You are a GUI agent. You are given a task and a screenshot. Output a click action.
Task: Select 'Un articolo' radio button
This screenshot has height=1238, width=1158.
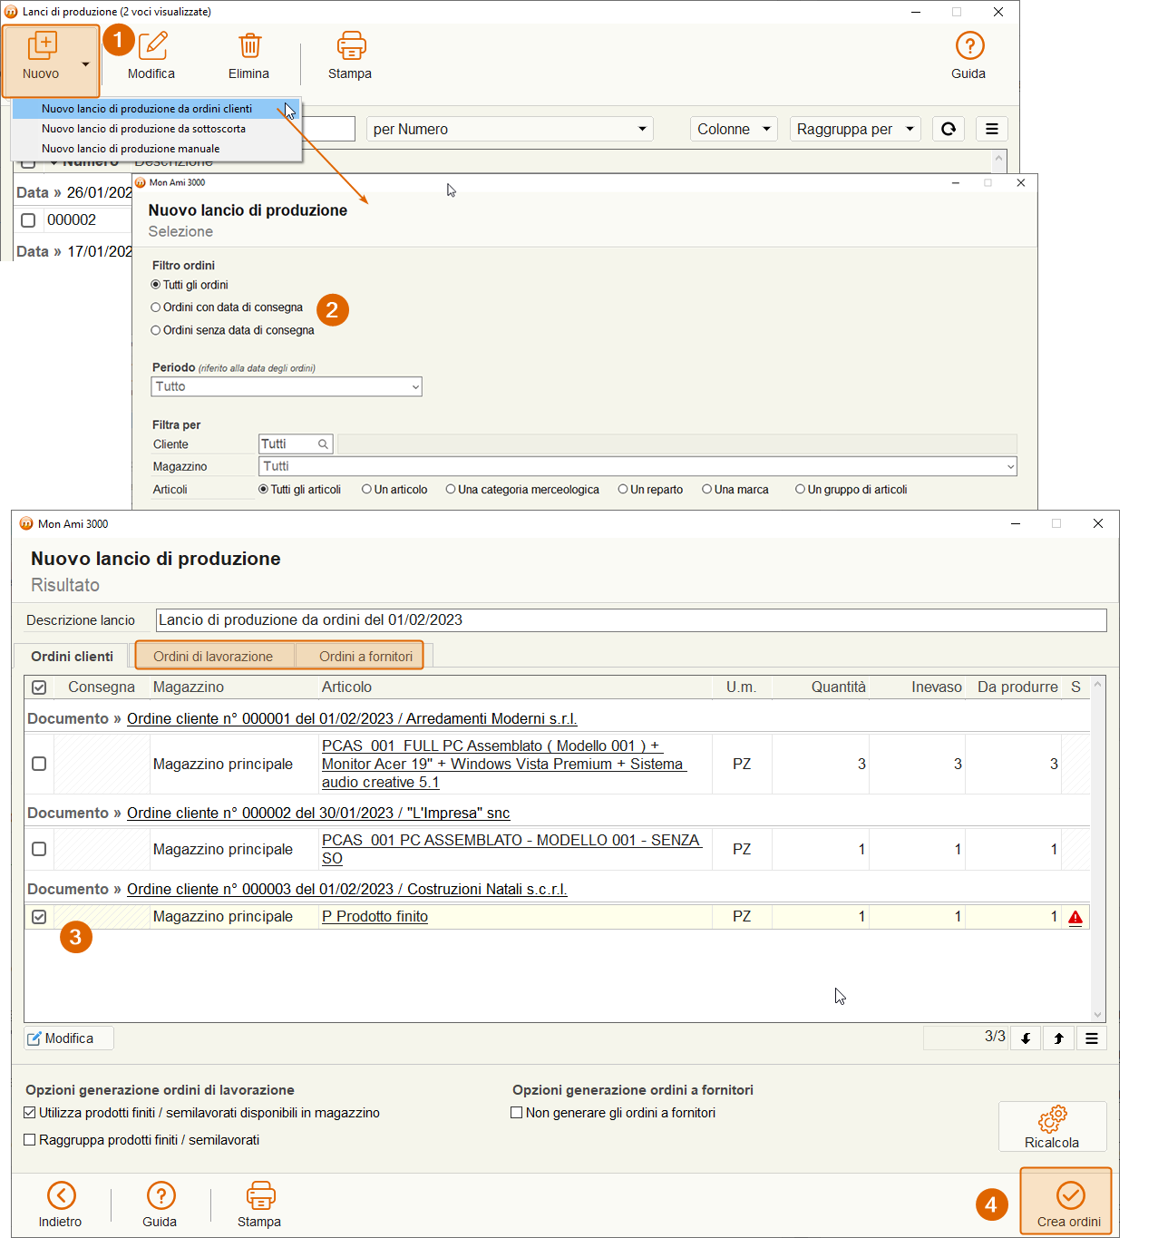click(x=366, y=490)
